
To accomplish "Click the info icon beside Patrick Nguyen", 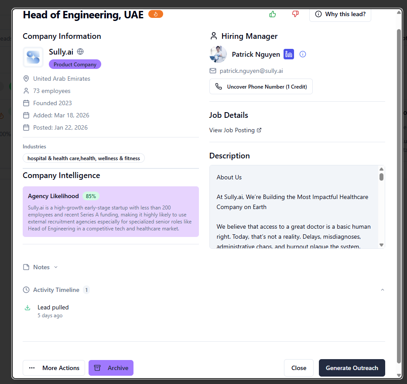I will 303,54.
